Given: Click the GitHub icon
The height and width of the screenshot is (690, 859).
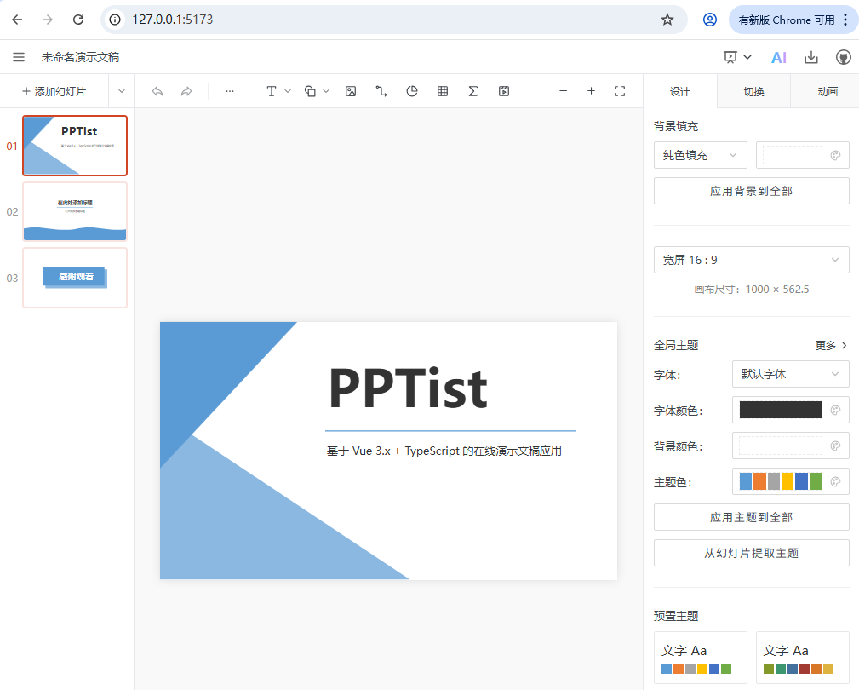Looking at the screenshot, I should (x=843, y=57).
